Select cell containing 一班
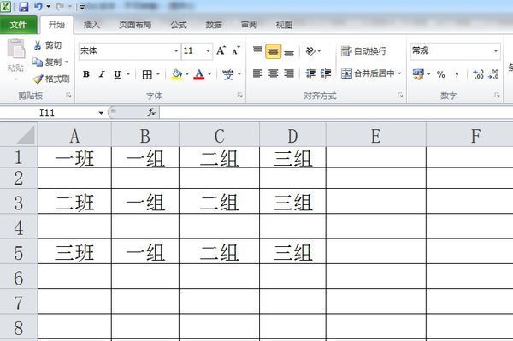Screen dimensions: 513x341 pos(74,158)
